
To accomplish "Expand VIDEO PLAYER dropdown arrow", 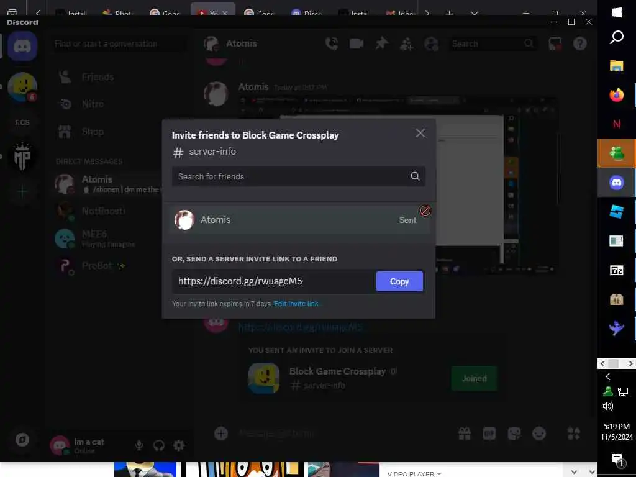I will tap(439, 473).
